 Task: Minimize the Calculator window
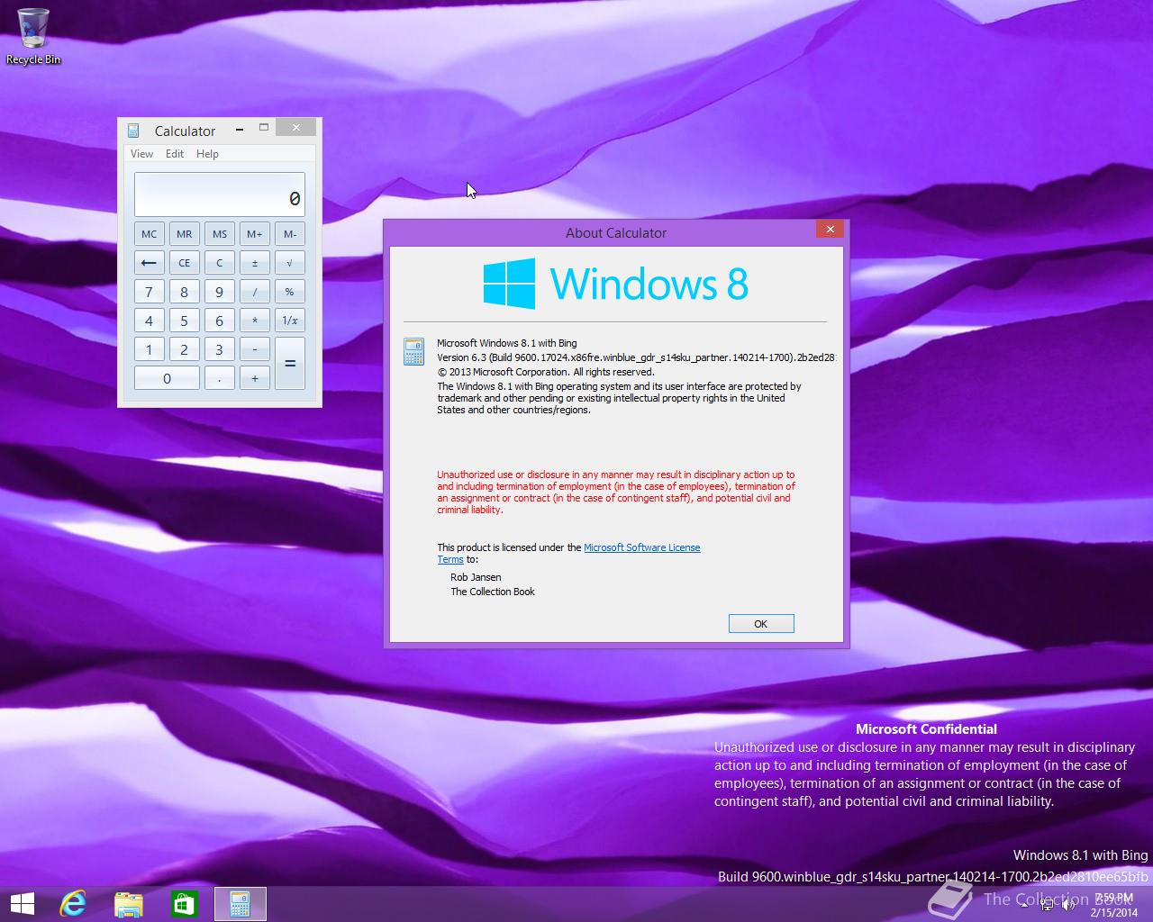click(x=240, y=130)
